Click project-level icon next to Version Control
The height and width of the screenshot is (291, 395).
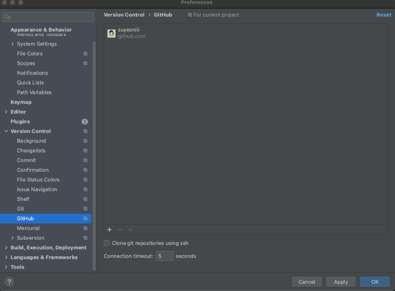pyautogui.click(x=85, y=131)
